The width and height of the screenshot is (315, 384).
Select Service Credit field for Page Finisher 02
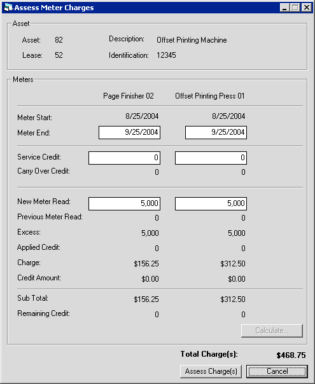point(124,158)
